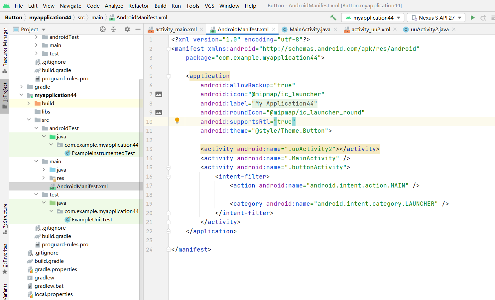This screenshot has height=300, width=495.
Task: Open the Nexus S API 27 device dropdown
Action: point(436,18)
